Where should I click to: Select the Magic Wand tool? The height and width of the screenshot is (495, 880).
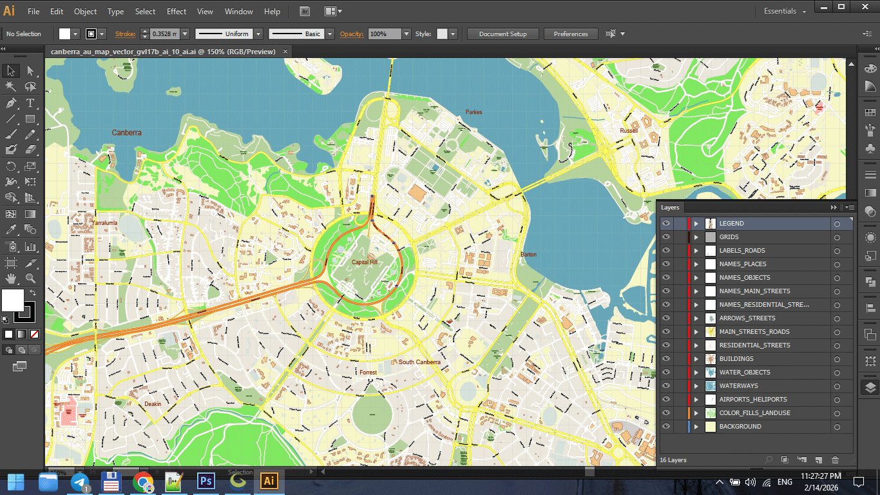click(10, 86)
